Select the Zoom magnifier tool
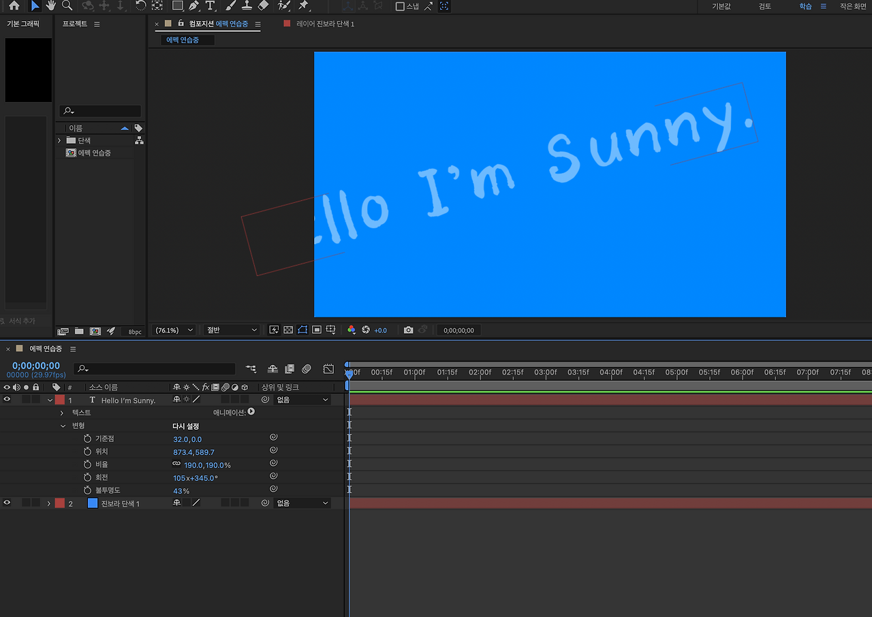The height and width of the screenshot is (617, 872). [x=67, y=6]
